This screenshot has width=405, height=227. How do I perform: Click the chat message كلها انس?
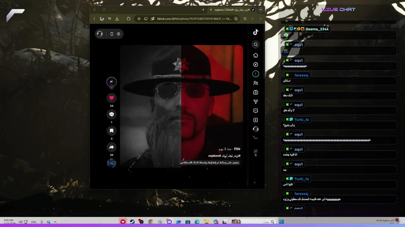[x=288, y=184]
